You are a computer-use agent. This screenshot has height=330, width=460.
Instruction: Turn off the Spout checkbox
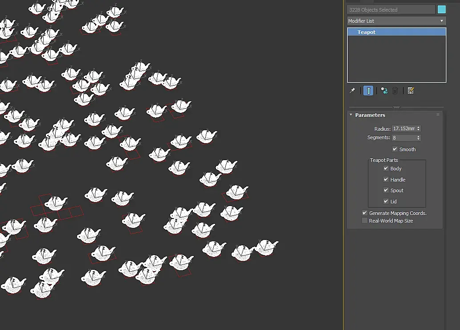point(386,190)
